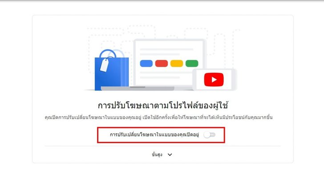
Task: Select the green pill in the laptop
Action: 192,64
